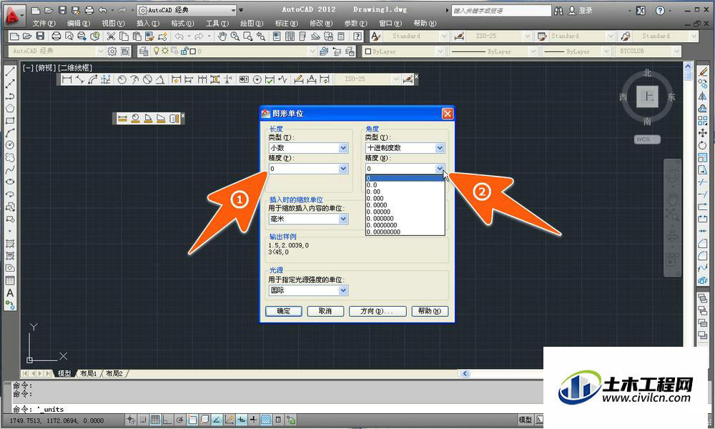Click the Pan hand tool icon
This screenshot has height=429, width=715.
coord(222,36)
